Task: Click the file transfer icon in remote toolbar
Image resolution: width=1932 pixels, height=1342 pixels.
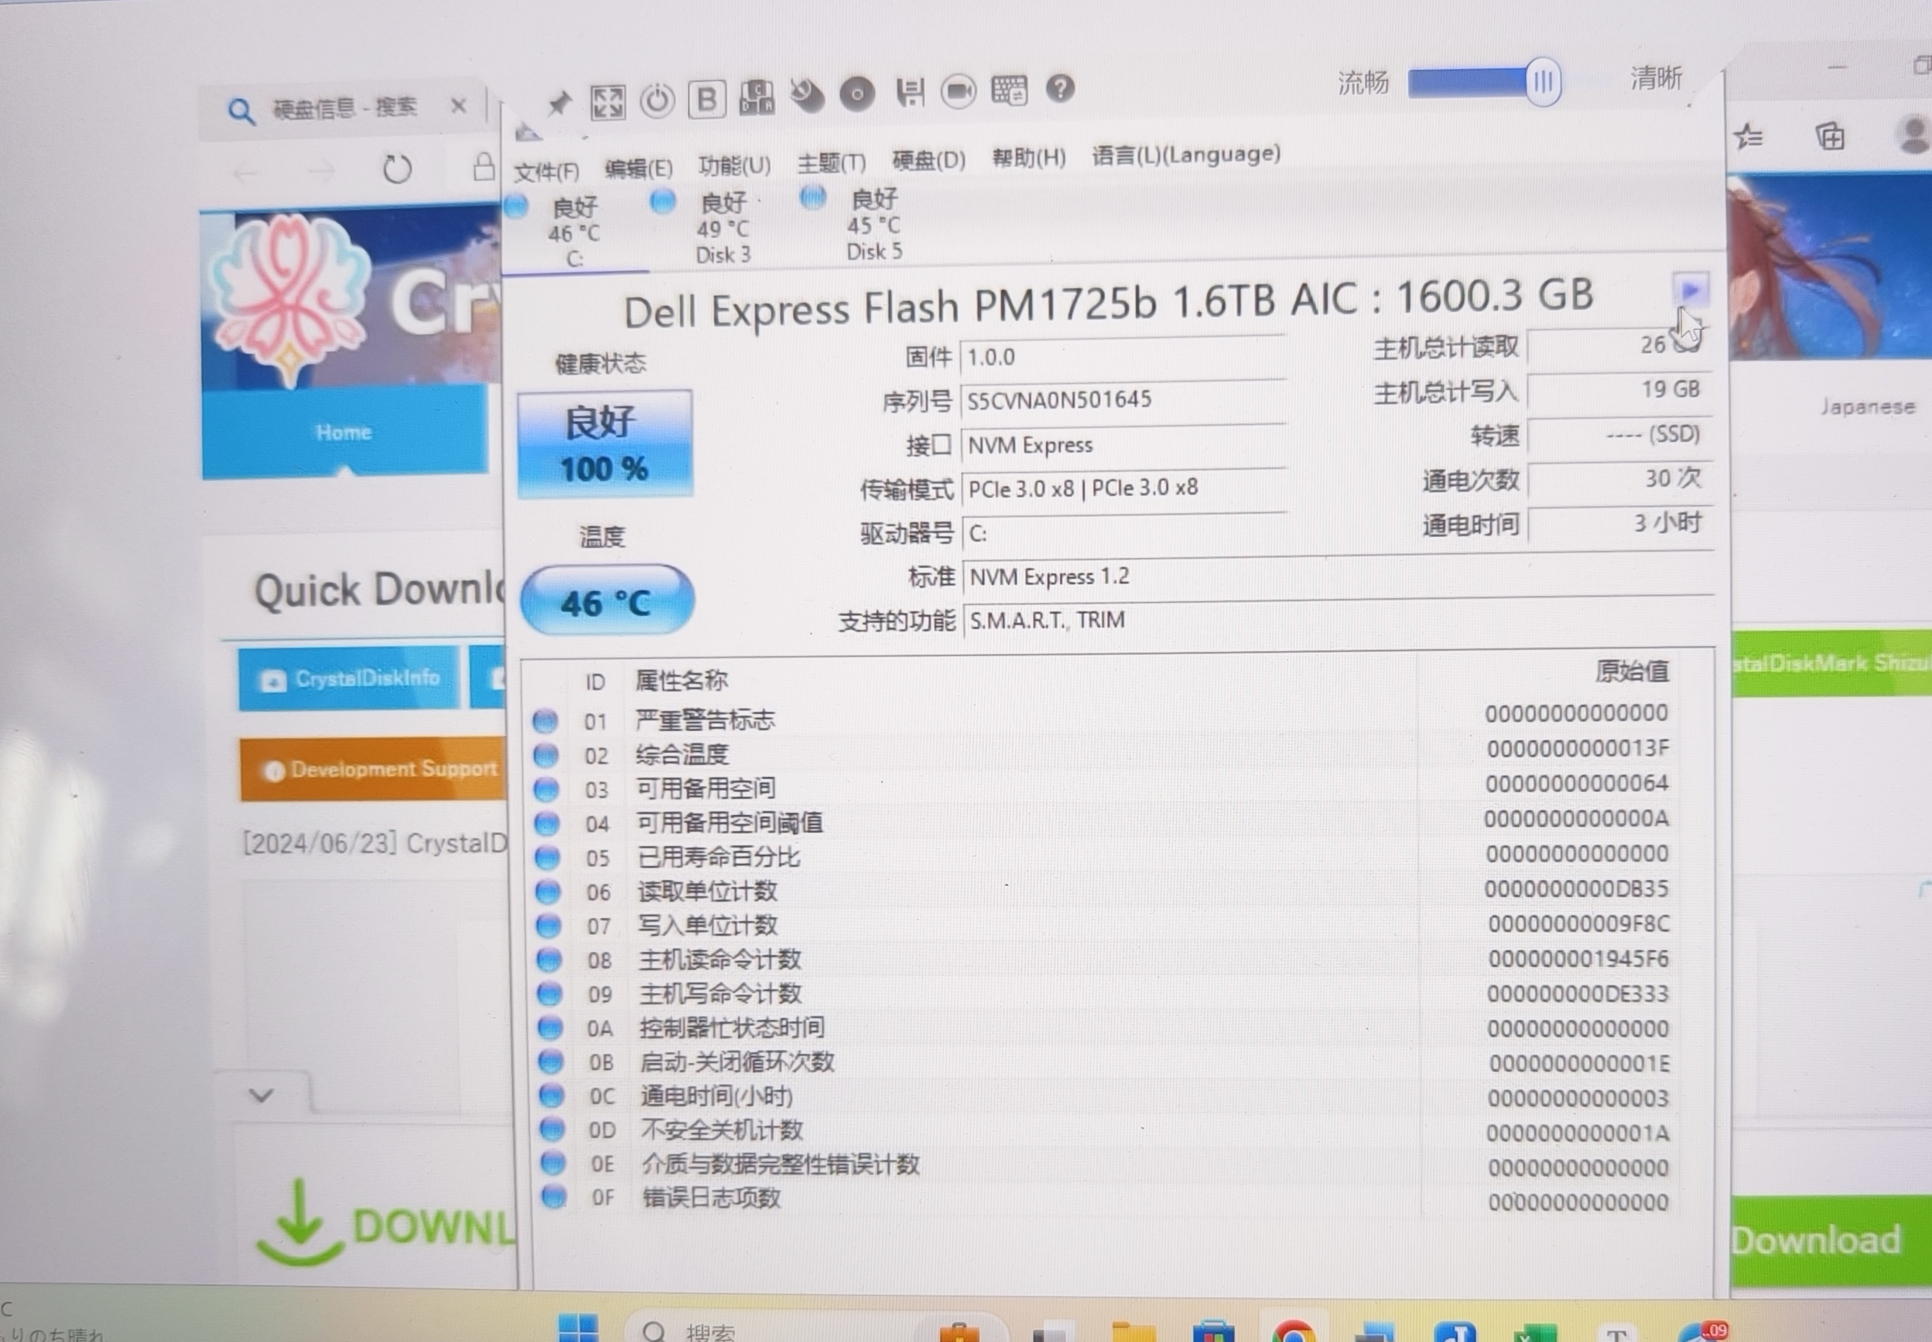Action: pos(910,92)
